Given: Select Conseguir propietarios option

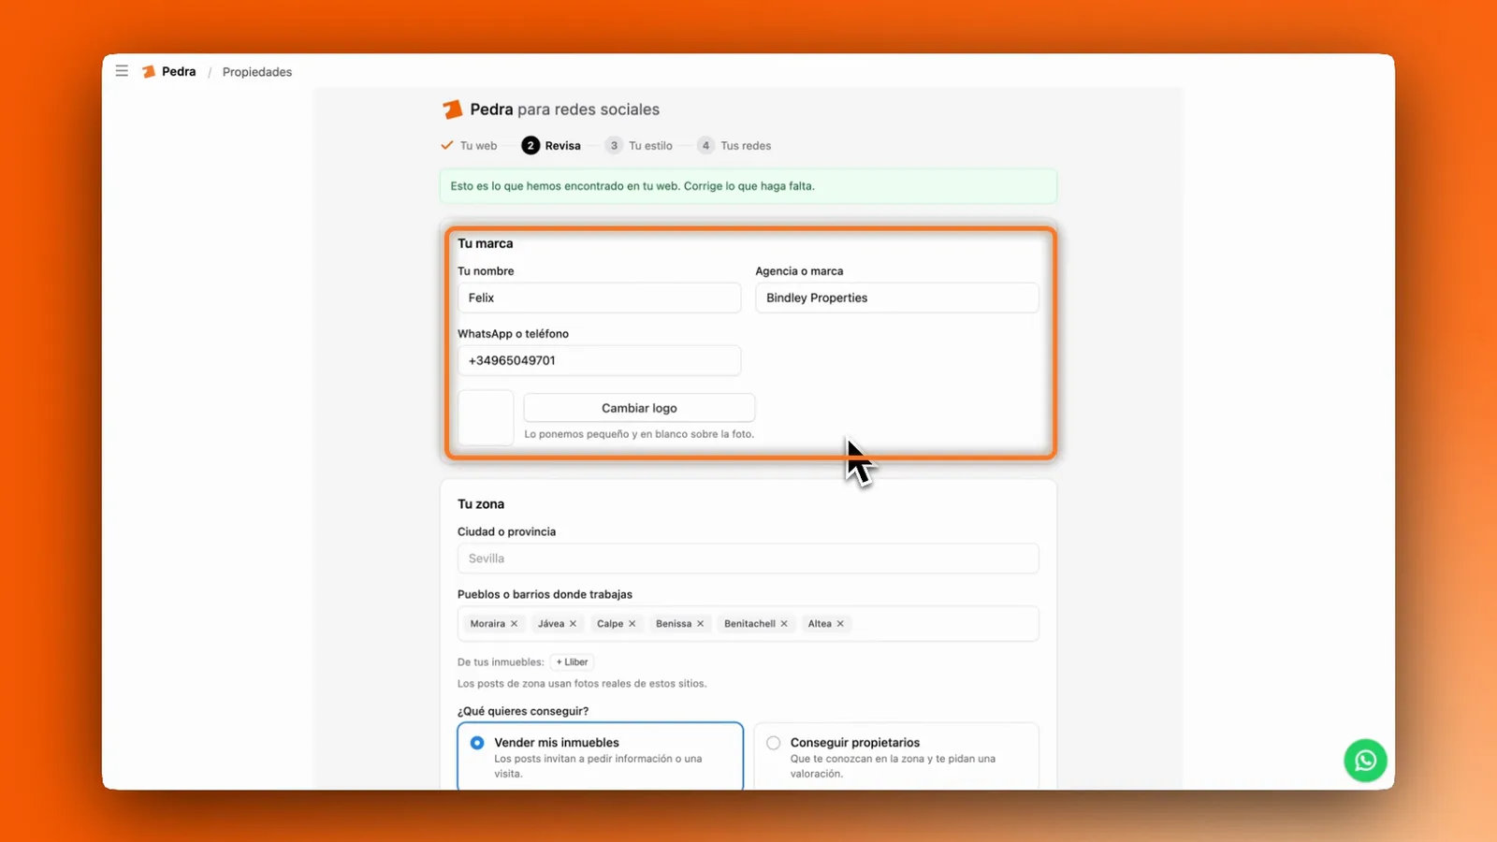Looking at the screenshot, I should tap(896, 757).
